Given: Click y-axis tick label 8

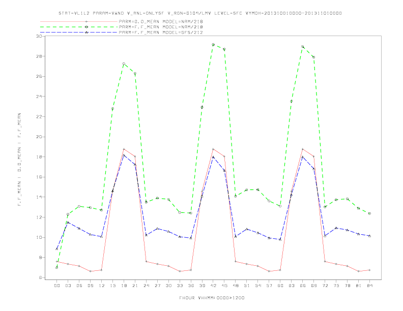Looking at the screenshot, I should tap(41, 258).
